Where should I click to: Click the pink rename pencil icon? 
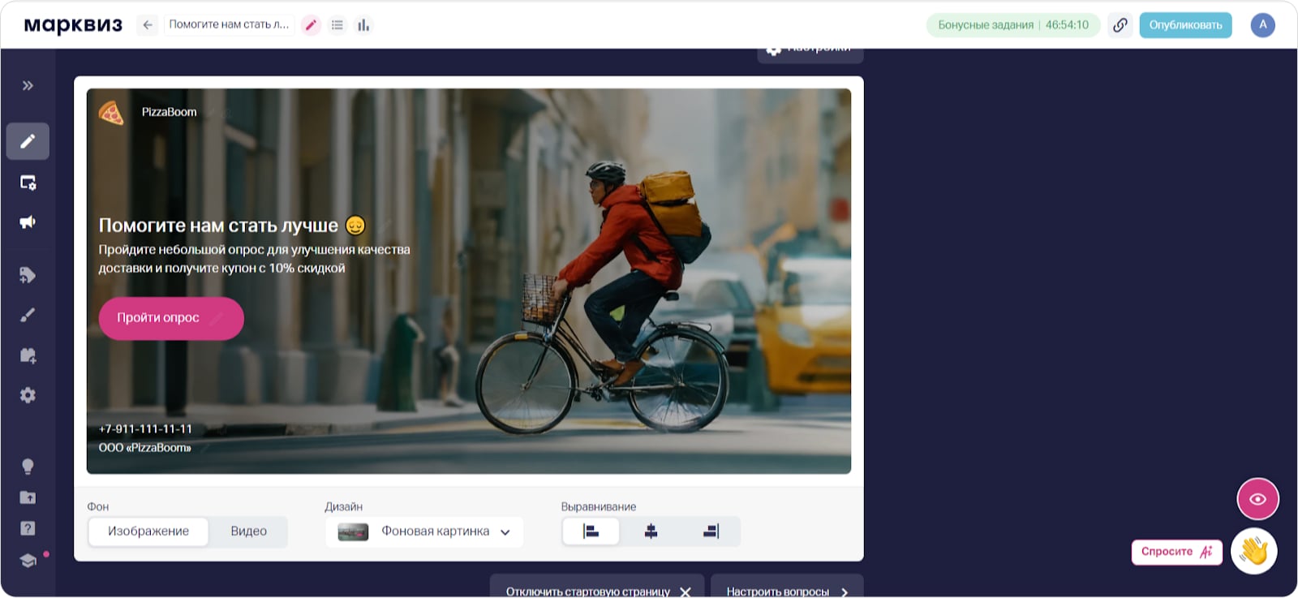pyautogui.click(x=311, y=25)
